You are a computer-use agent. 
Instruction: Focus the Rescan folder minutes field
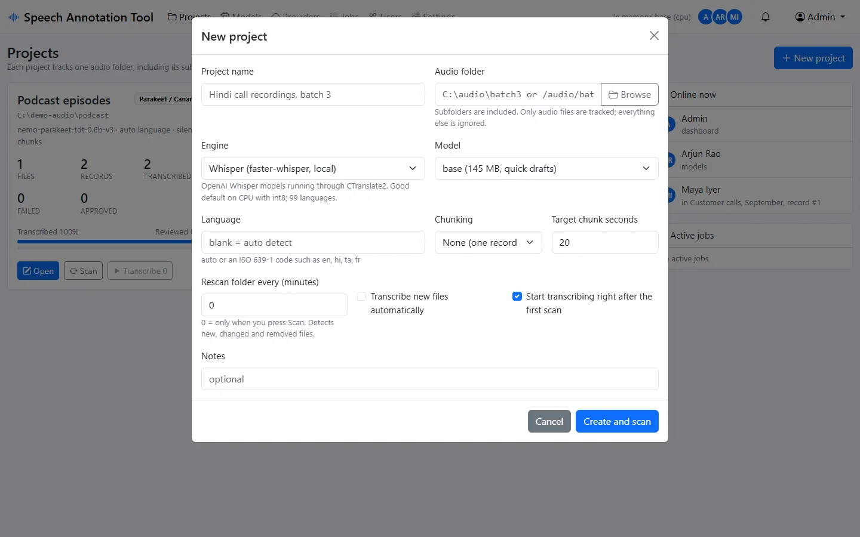coord(274,305)
